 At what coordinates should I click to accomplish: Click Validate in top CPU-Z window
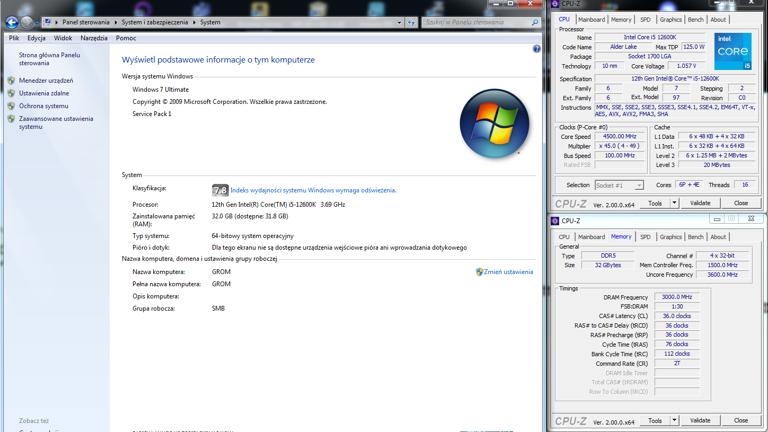(700, 203)
